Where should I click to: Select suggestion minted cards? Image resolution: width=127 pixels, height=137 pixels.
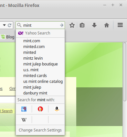[40, 76]
